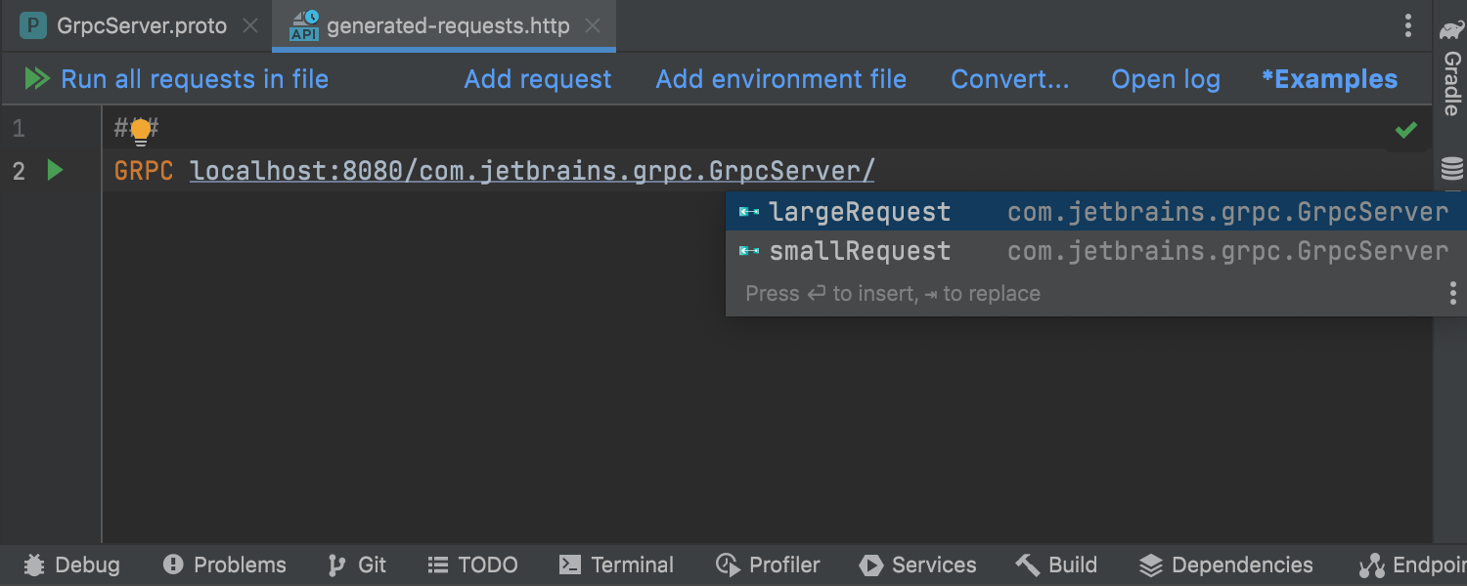This screenshot has height=586, width=1467.
Task: Open completion popup three-dot options
Action: (x=1453, y=293)
